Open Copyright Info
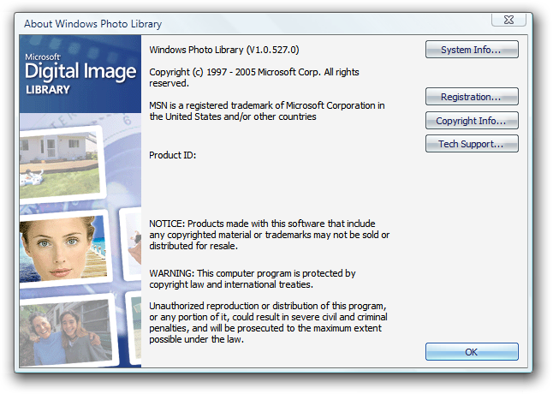The image size is (553, 394). click(472, 121)
